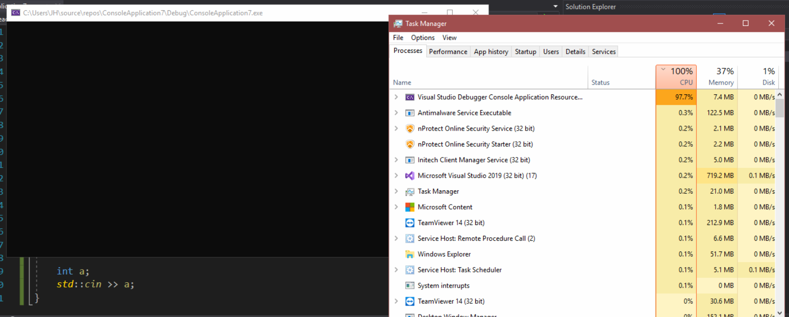Click the Task Manager scrollbar up arrow
The image size is (789, 317).
point(780,94)
